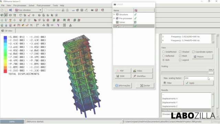
Task: Click the four-arrow move icon
Action: point(14,20)
